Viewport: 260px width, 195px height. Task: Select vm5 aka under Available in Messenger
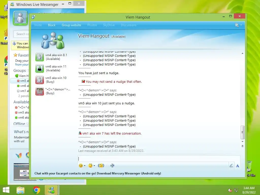point(22,112)
